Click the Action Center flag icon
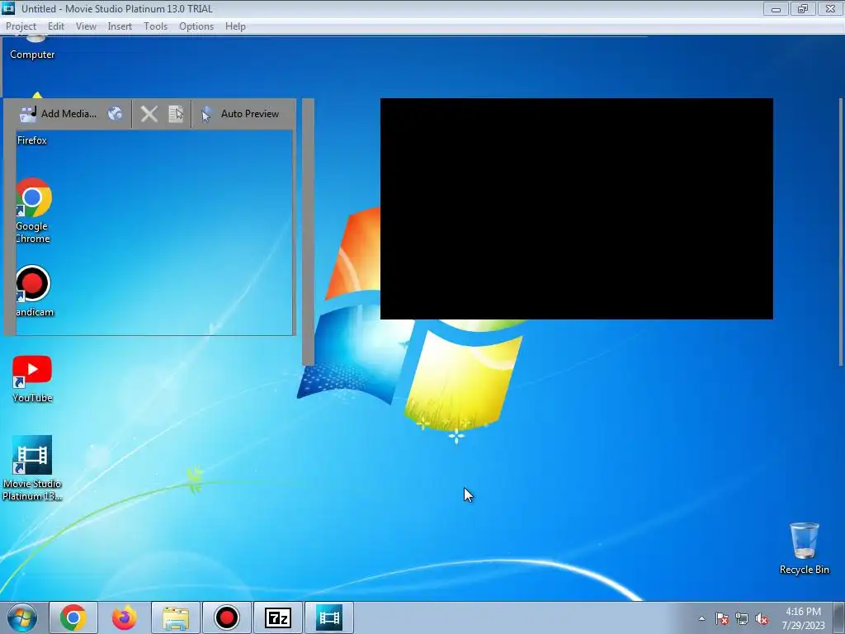The height and width of the screenshot is (634, 845). pyautogui.click(x=722, y=618)
